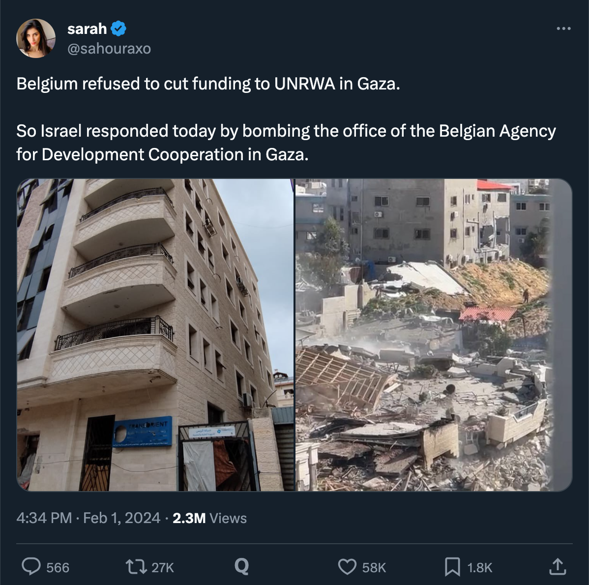
Task: Click the Q quote icon
Action: click(241, 566)
